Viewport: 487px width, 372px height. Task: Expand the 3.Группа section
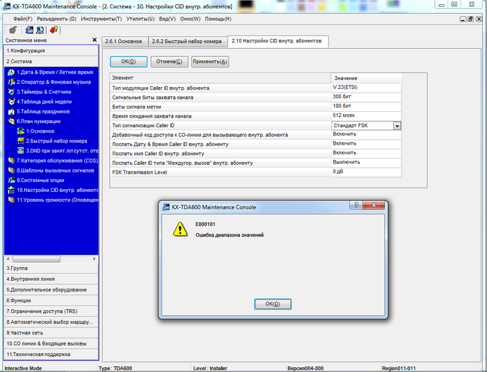tap(51, 268)
